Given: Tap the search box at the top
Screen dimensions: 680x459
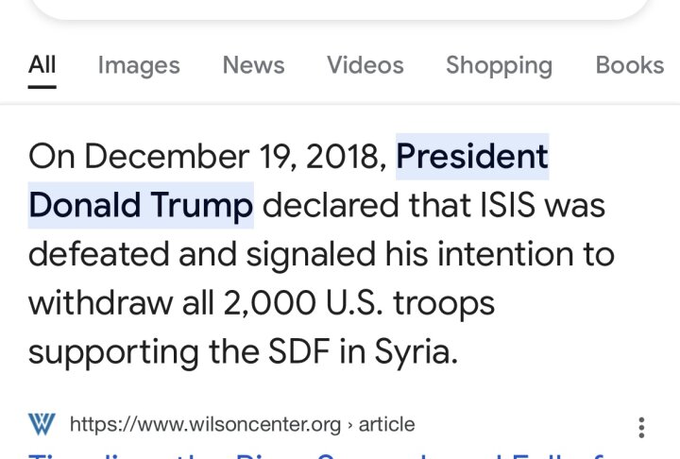Looking at the screenshot, I should [340, 8].
